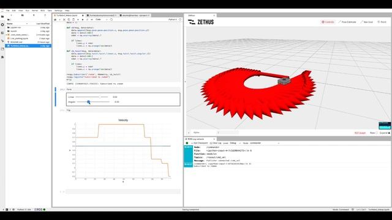Click the Python 3 kernel name
Viewport: 392px width, 220px height.
point(173,20)
